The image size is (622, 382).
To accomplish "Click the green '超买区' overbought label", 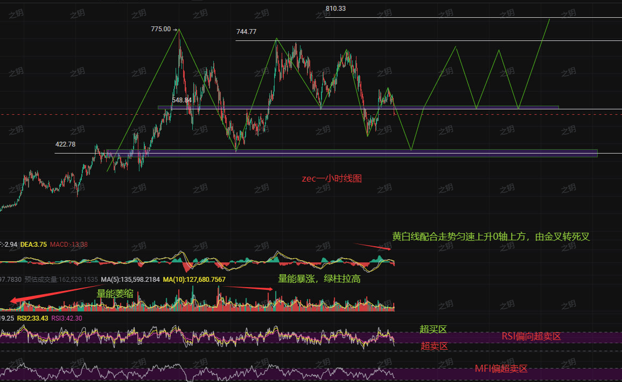I will pyautogui.click(x=434, y=329).
